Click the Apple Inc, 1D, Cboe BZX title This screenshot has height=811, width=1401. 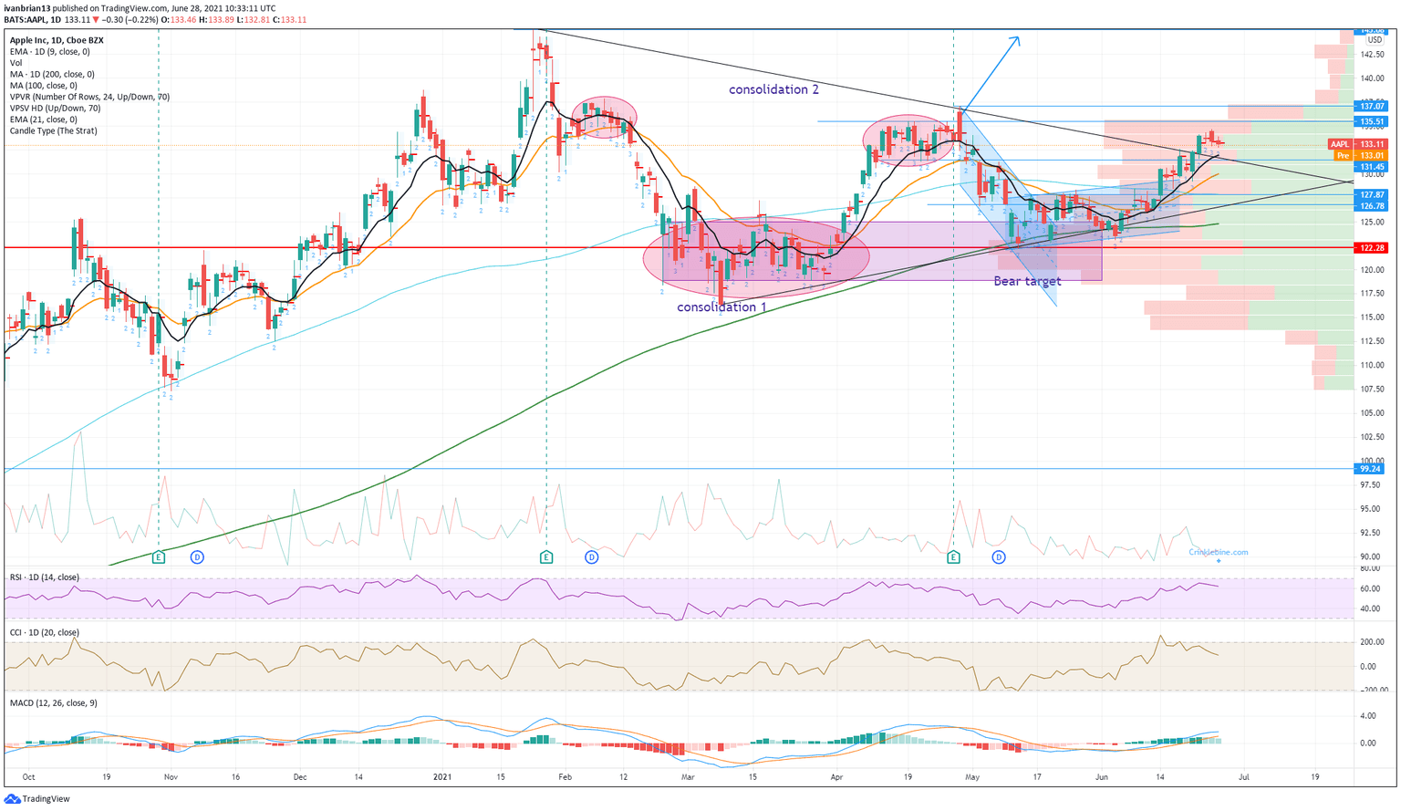tap(57, 40)
